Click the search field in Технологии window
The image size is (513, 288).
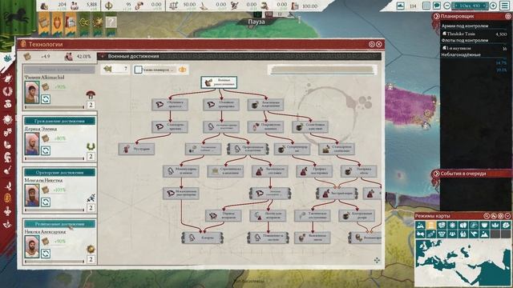pos(322,70)
